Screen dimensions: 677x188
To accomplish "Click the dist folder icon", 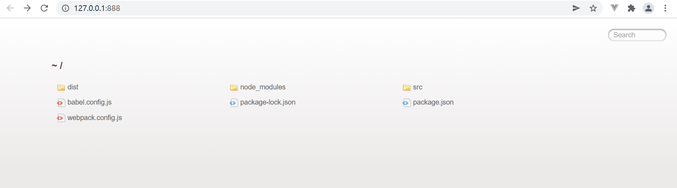I will tap(61, 87).
